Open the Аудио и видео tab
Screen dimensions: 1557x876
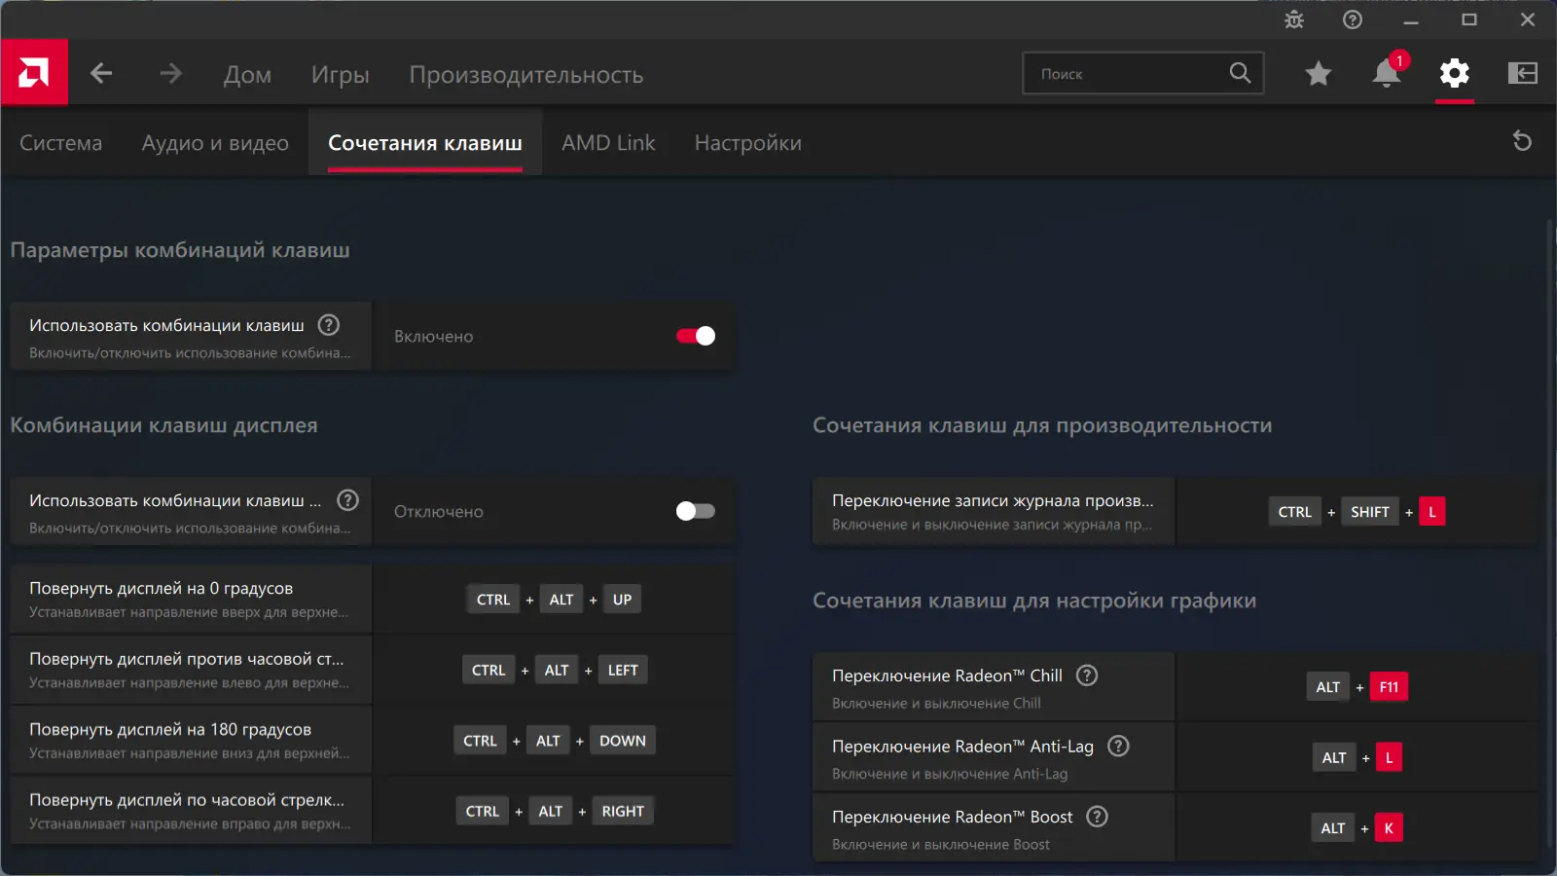coord(215,143)
